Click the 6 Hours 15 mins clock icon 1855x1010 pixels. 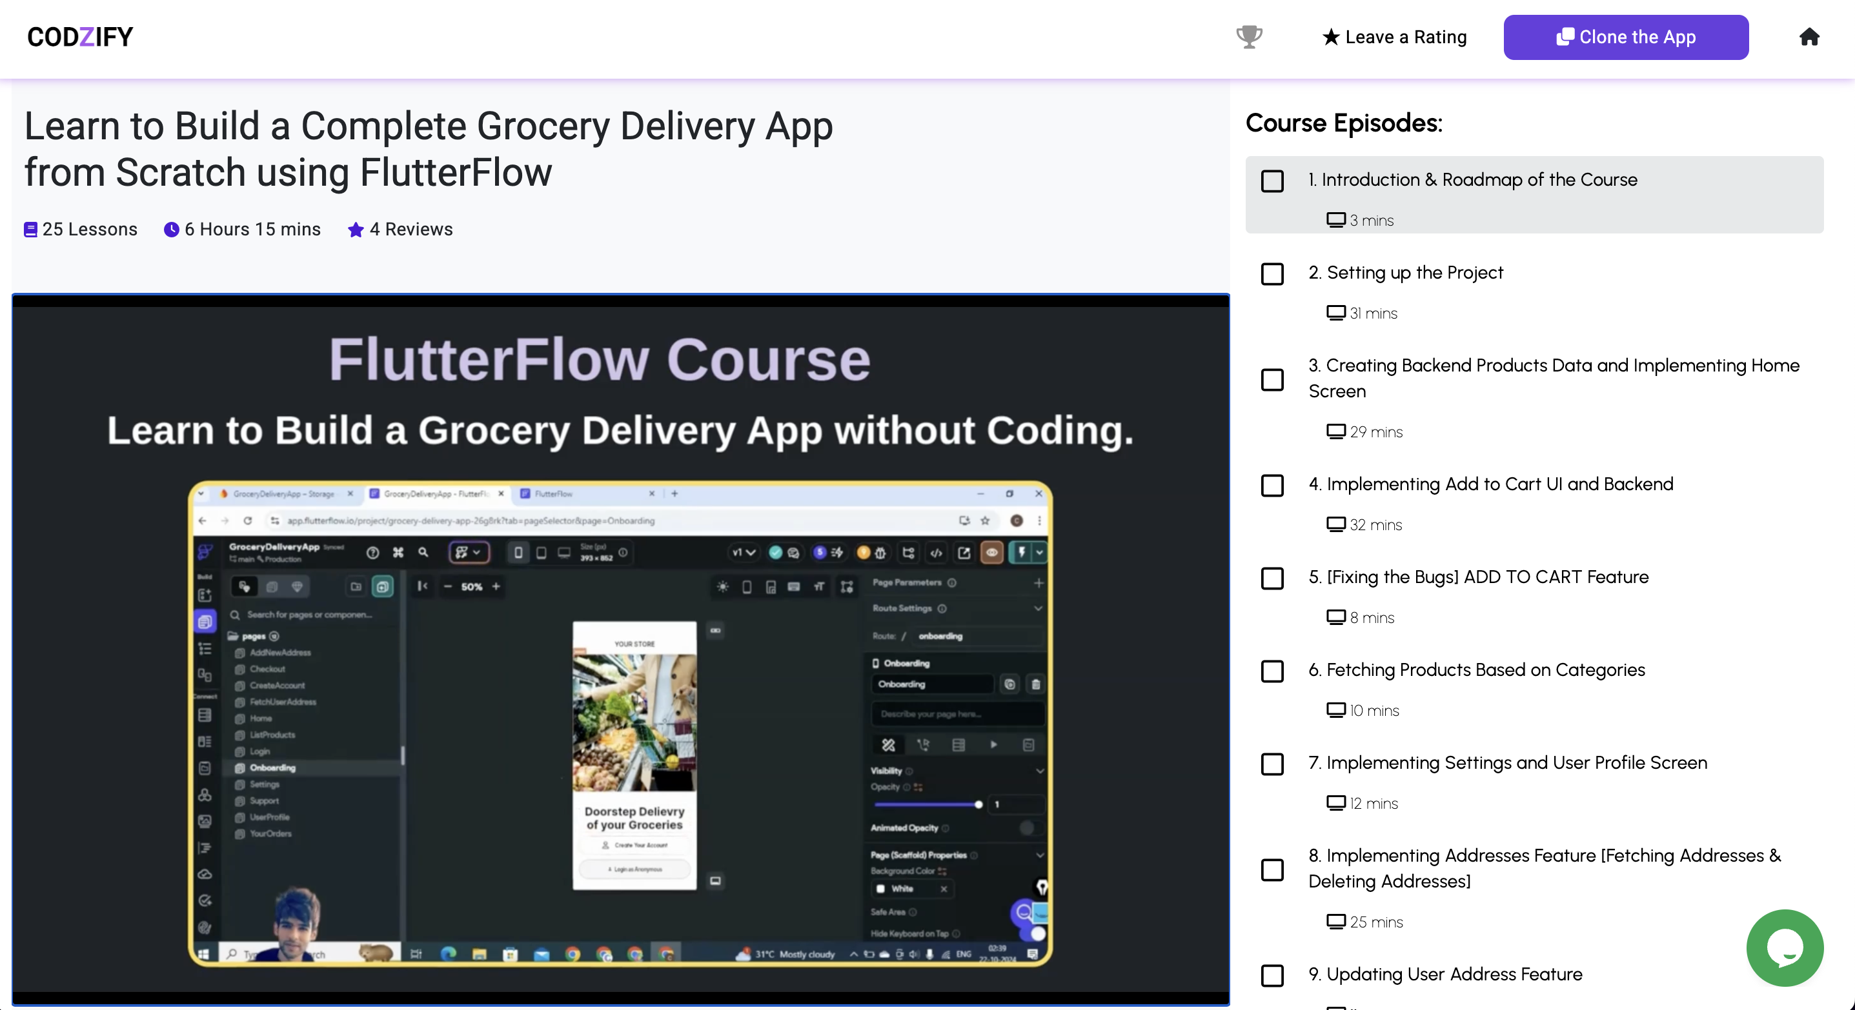[x=172, y=230]
